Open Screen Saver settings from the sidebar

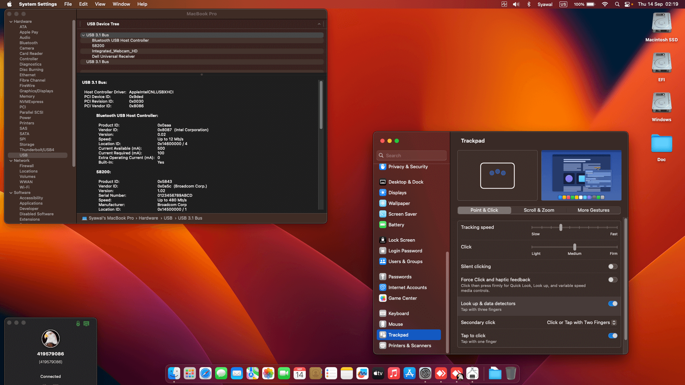tap(402, 214)
